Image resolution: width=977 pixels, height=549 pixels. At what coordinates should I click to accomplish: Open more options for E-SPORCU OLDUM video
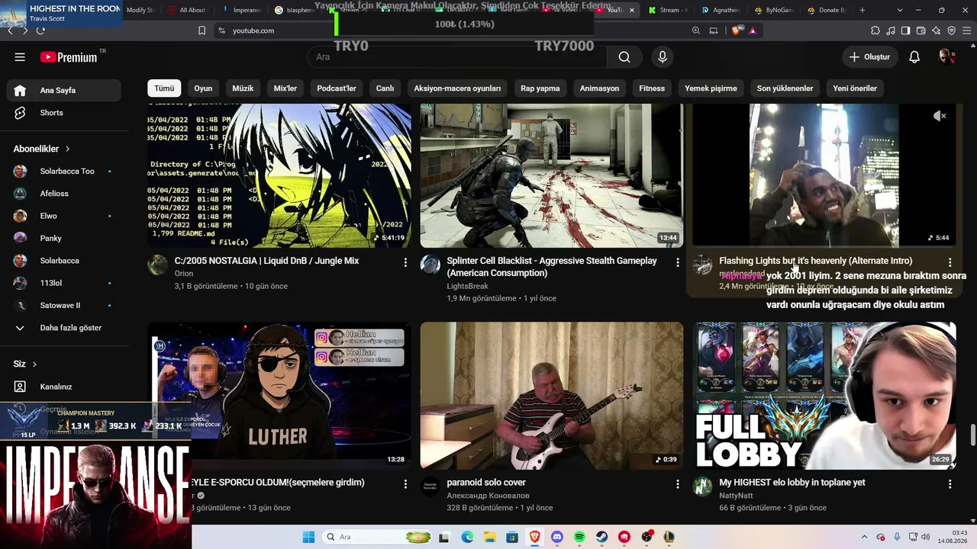(405, 484)
